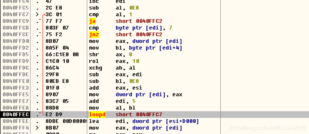Screen dimensions: 309x134
Task: Select address 0040FFF4
Action: pos(16,128)
